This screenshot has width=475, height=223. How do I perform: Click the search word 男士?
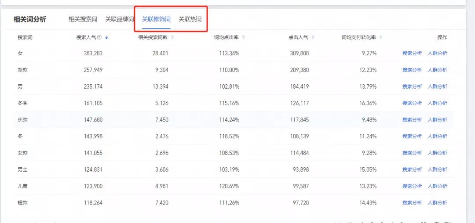pyautogui.click(x=23, y=170)
